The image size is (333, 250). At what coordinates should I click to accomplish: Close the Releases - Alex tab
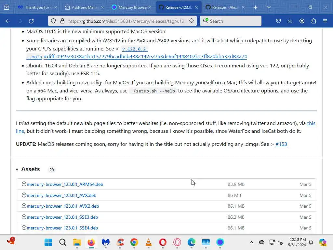click(243, 7)
